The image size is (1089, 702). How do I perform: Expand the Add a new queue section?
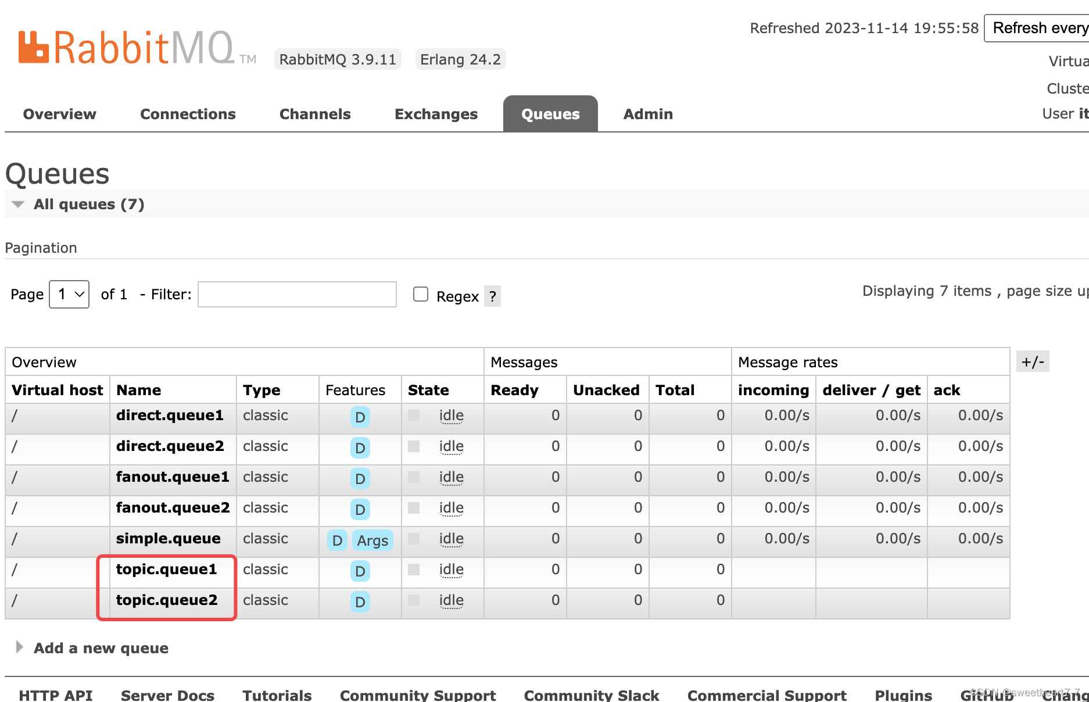coord(101,648)
